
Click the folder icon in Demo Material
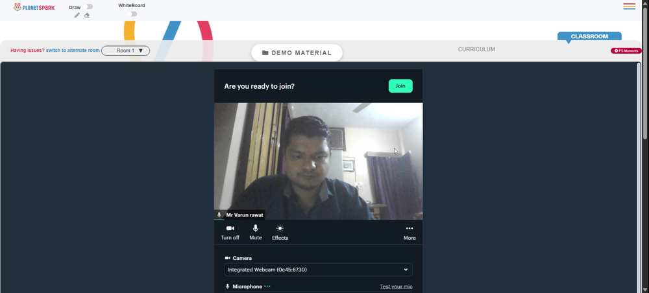point(265,53)
